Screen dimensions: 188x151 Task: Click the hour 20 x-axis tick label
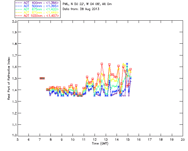pyautogui.click(x=183, y=139)
